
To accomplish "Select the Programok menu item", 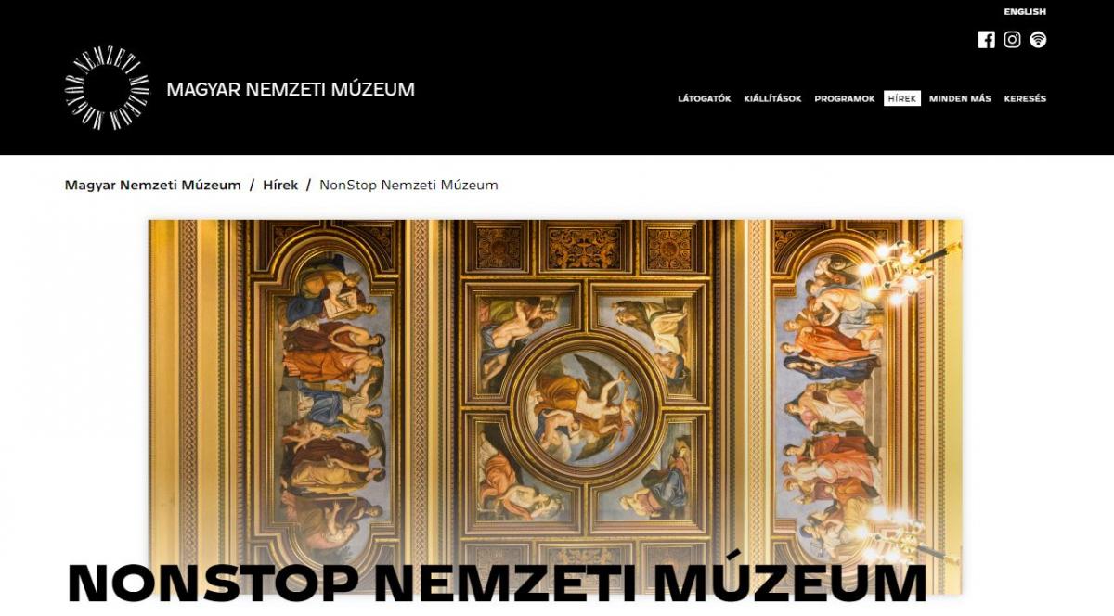I will coord(845,98).
